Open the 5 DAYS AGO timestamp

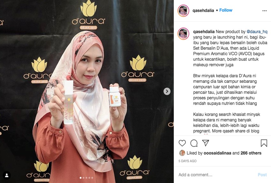click(187, 161)
